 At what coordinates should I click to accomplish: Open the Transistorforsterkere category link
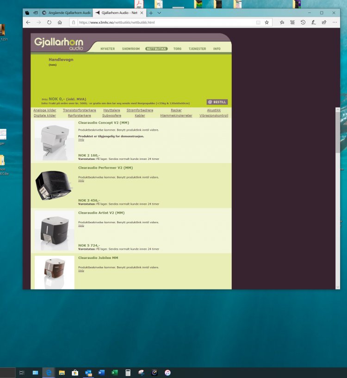[80, 110]
